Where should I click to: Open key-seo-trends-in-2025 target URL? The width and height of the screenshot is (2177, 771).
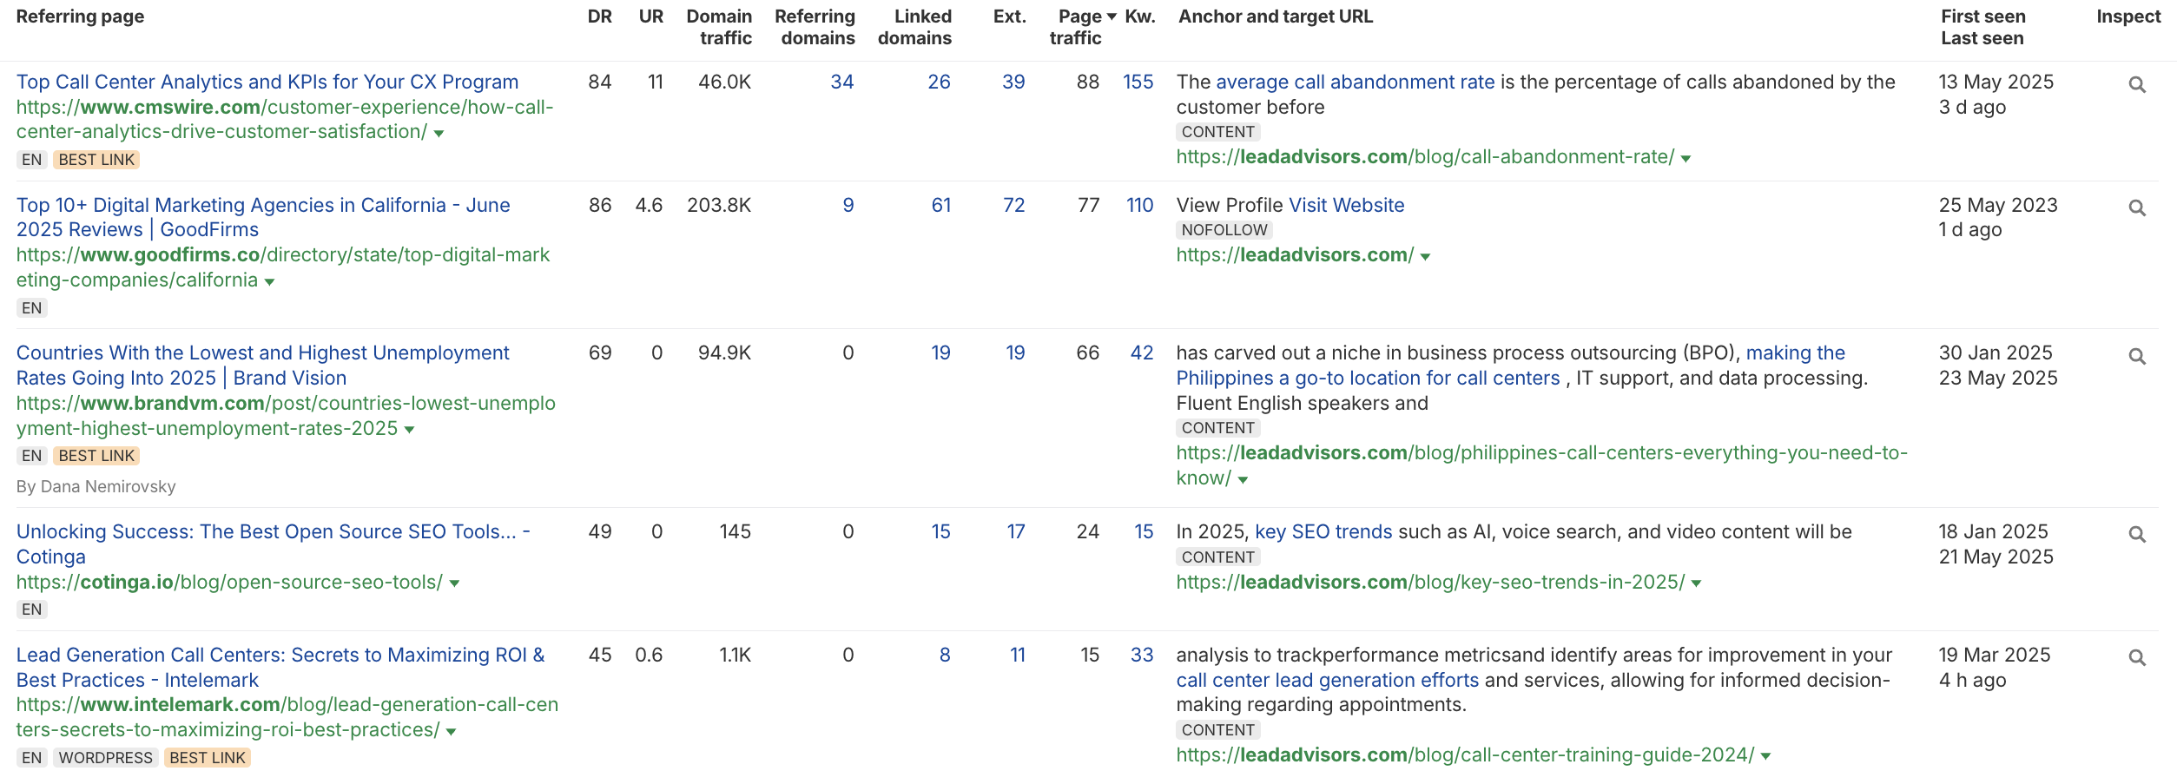[1430, 582]
